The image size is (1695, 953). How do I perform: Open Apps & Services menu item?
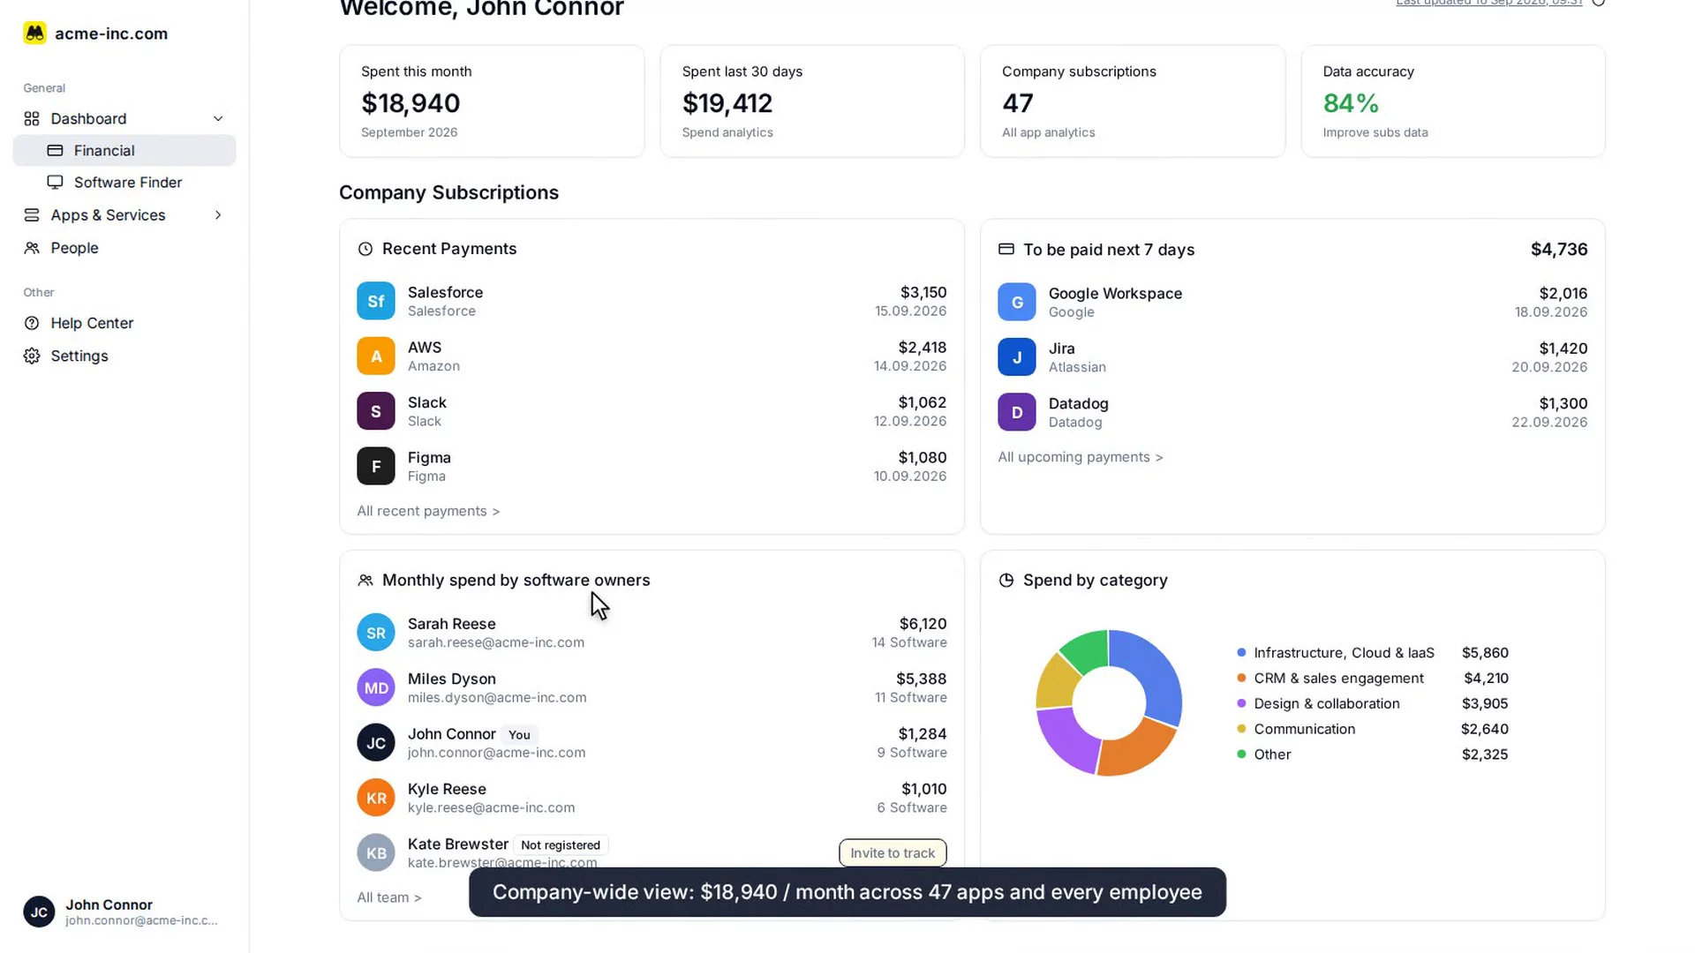coord(124,214)
